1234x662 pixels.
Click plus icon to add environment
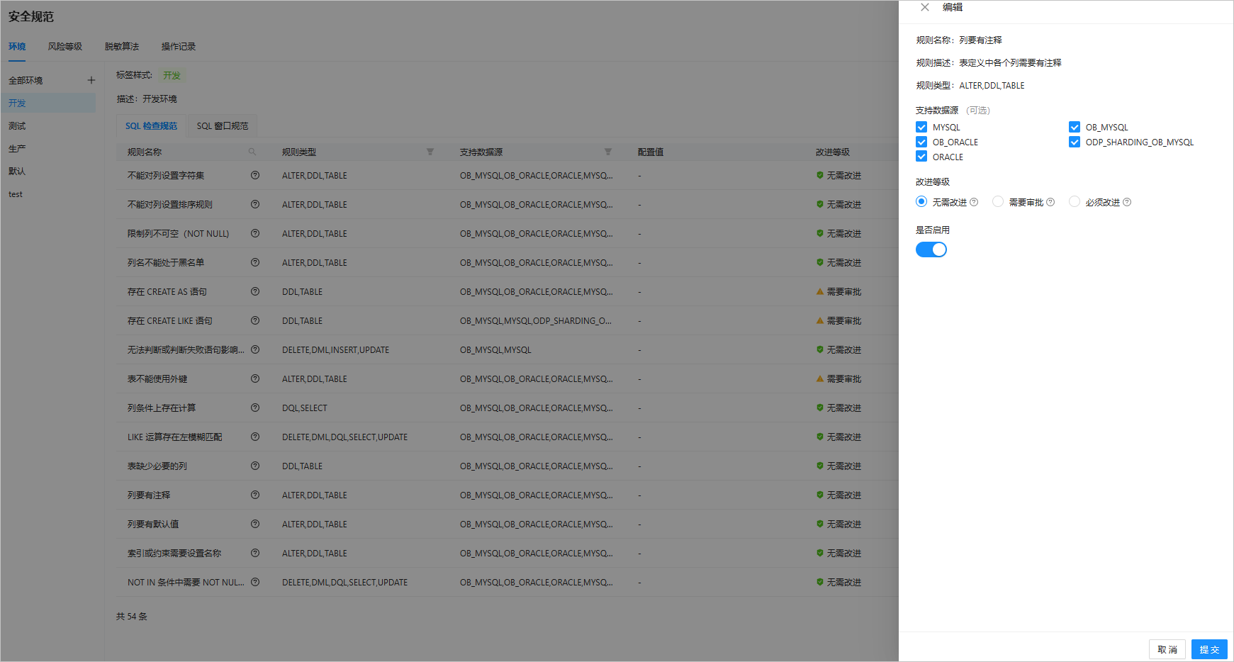point(91,80)
